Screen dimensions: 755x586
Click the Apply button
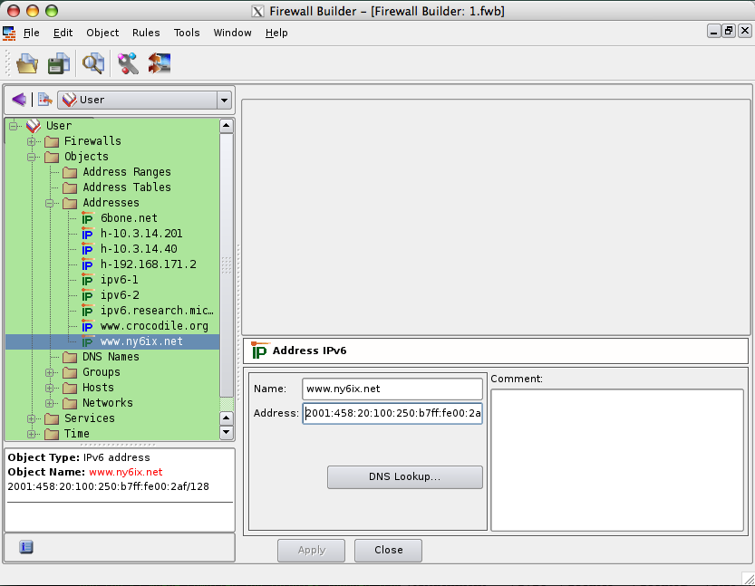click(x=311, y=551)
